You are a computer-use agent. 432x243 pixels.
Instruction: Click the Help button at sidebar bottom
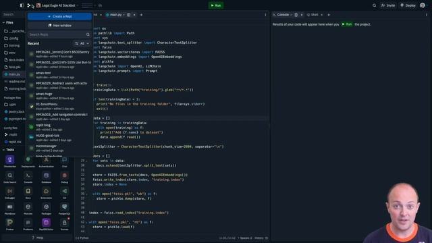click(38, 238)
